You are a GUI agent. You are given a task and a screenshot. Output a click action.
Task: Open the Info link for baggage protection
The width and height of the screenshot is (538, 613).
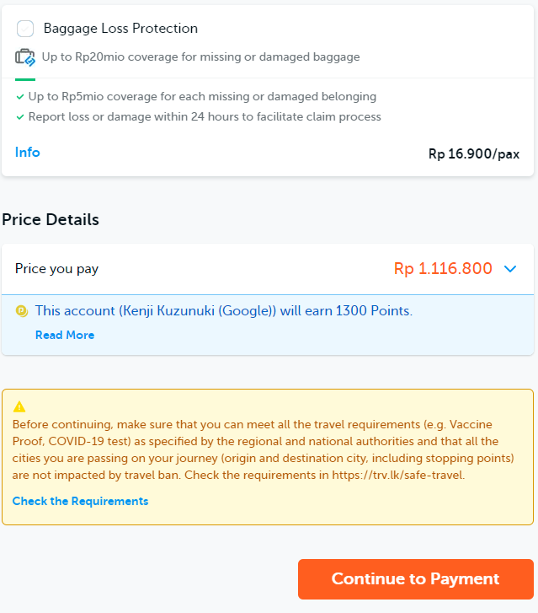(27, 152)
